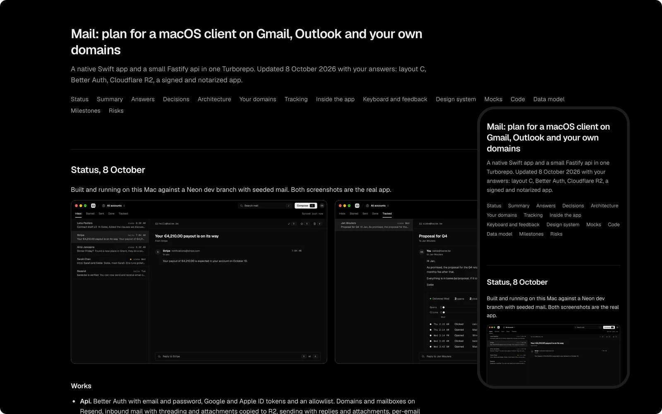The image size is (662, 414).
Task: Click the reply arrow icon beside Reply to Stripe
Action: click(x=159, y=356)
